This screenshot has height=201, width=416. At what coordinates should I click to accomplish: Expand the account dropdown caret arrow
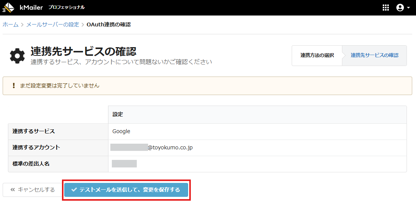[x=408, y=8]
